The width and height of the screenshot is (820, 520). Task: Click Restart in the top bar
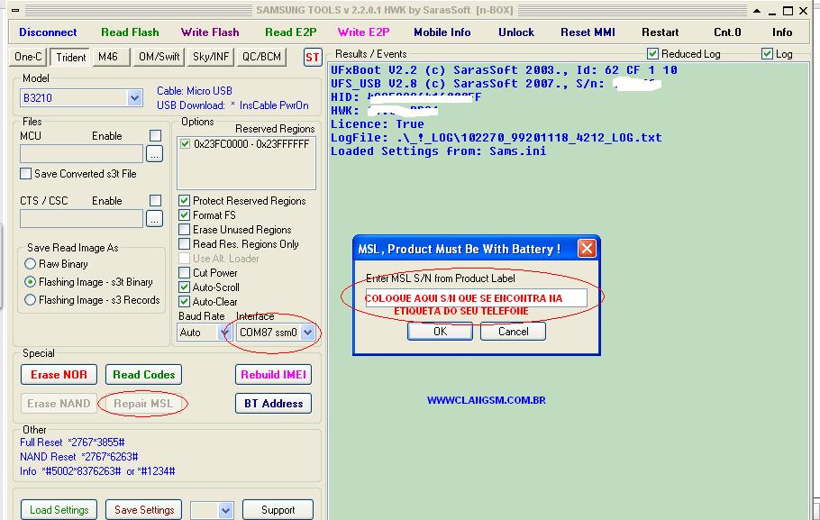click(660, 32)
